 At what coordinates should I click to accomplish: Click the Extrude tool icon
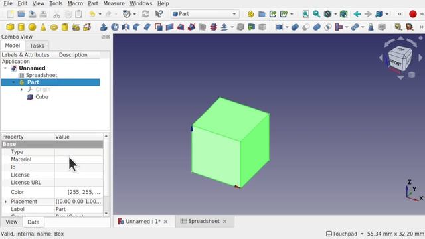coord(104,27)
